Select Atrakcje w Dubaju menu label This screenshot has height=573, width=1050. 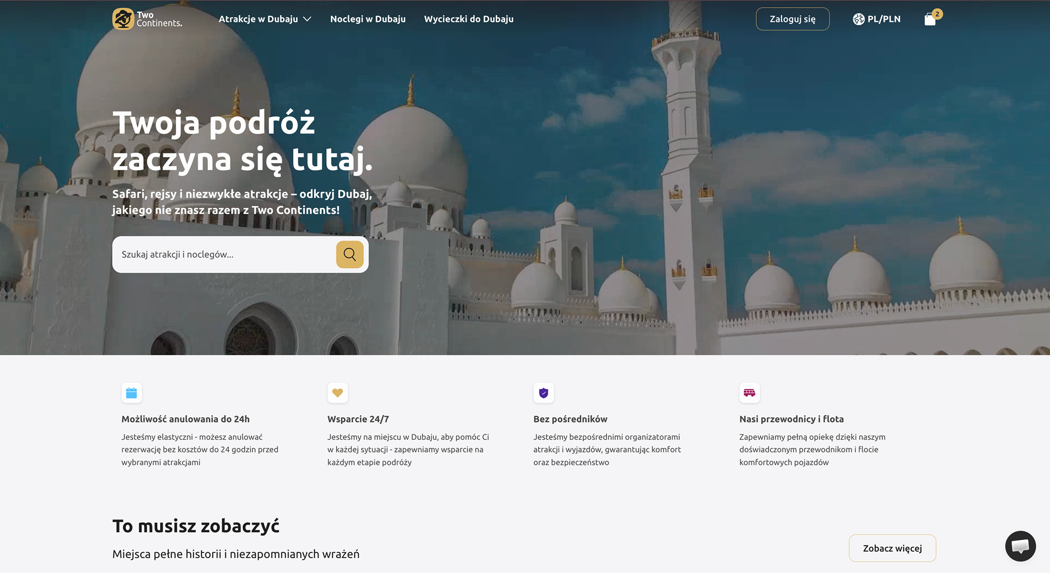[x=258, y=19]
